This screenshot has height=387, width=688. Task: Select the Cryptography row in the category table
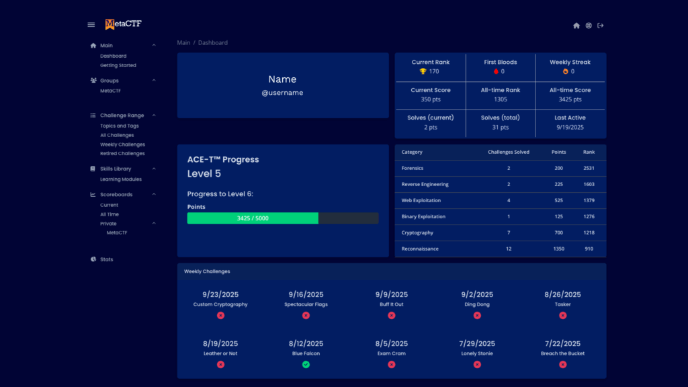[x=500, y=232]
